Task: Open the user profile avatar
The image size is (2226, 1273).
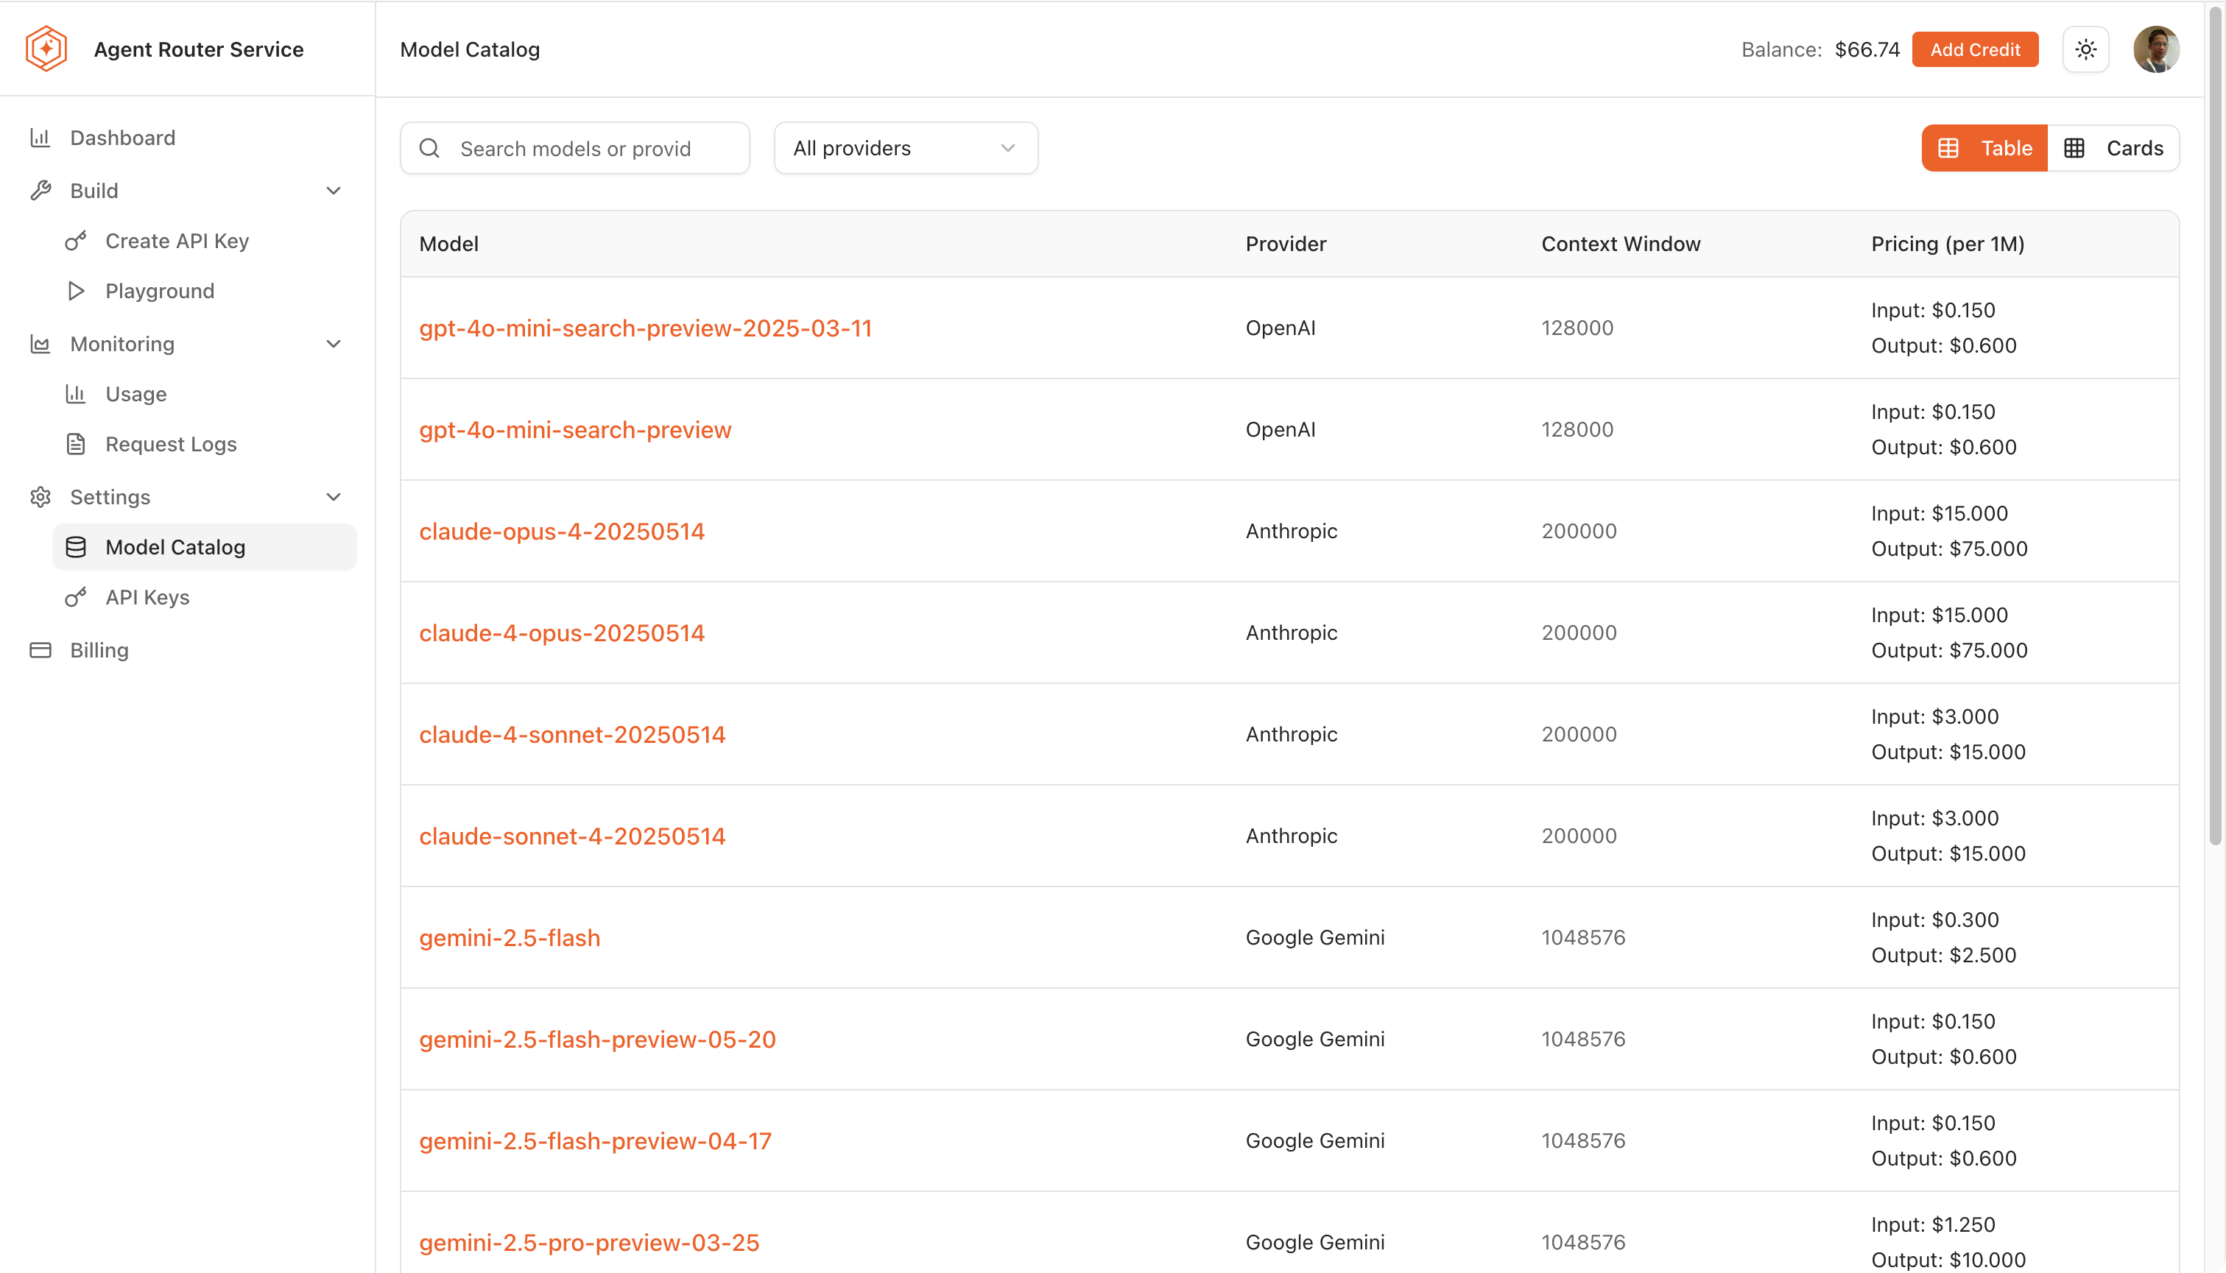Action: 2155,50
